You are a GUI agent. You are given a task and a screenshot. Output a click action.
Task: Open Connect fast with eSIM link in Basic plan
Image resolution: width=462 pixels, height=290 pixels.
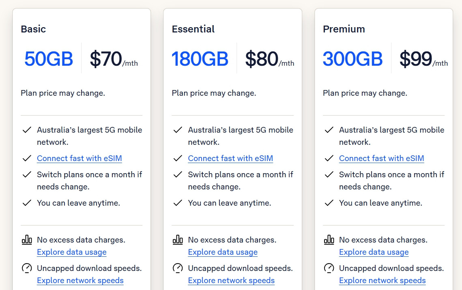(x=80, y=158)
